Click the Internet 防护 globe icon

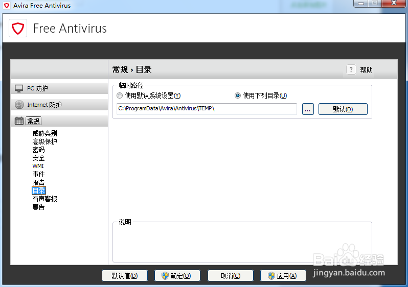click(x=19, y=105)
